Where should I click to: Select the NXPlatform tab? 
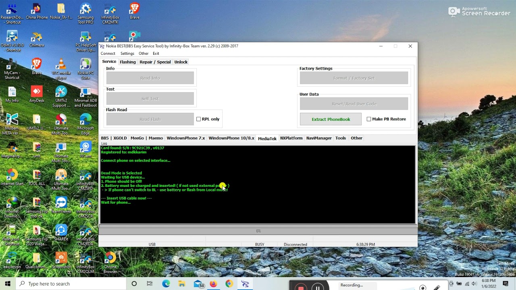(x=291, y=138)
